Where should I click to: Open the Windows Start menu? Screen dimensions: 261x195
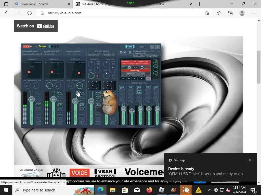(6, 190)
